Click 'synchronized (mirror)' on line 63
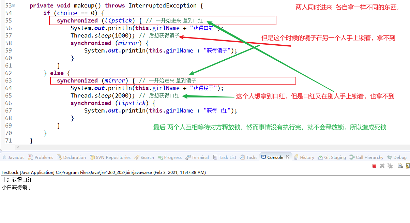 pos(93,80)
